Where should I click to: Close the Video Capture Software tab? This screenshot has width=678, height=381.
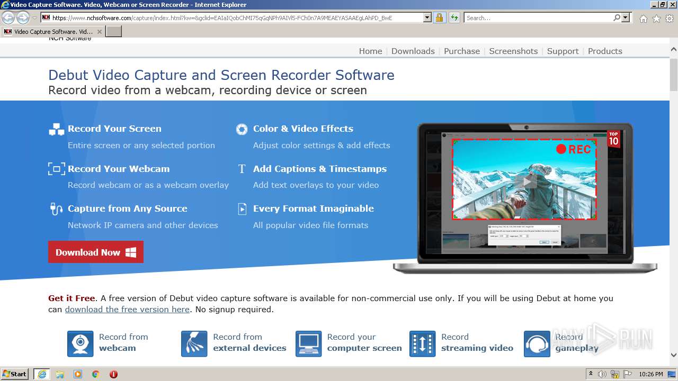coord(99,32)
